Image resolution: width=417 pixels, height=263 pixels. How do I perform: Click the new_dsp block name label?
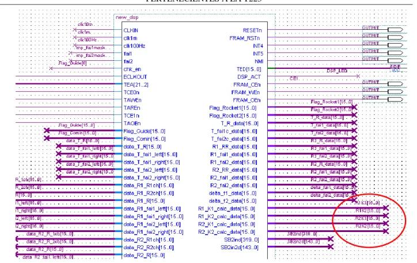(127, 17)
